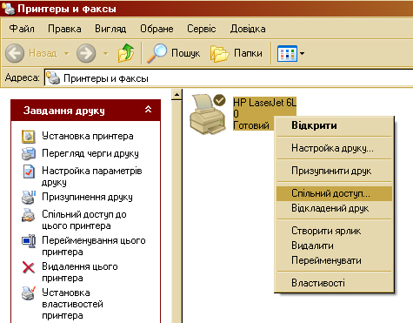Click Перейменування цього принтера icon

pyautogui.click(x=29, y=241)
